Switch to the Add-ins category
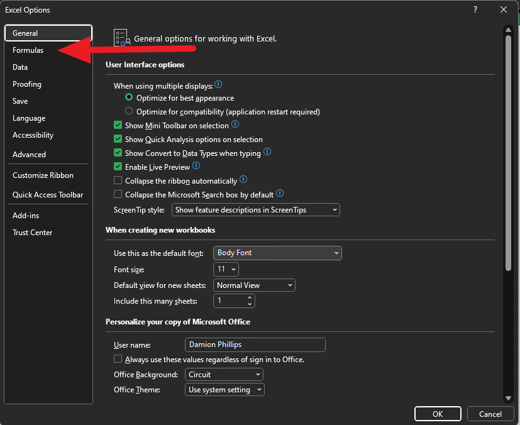 [x=48, y=216]
